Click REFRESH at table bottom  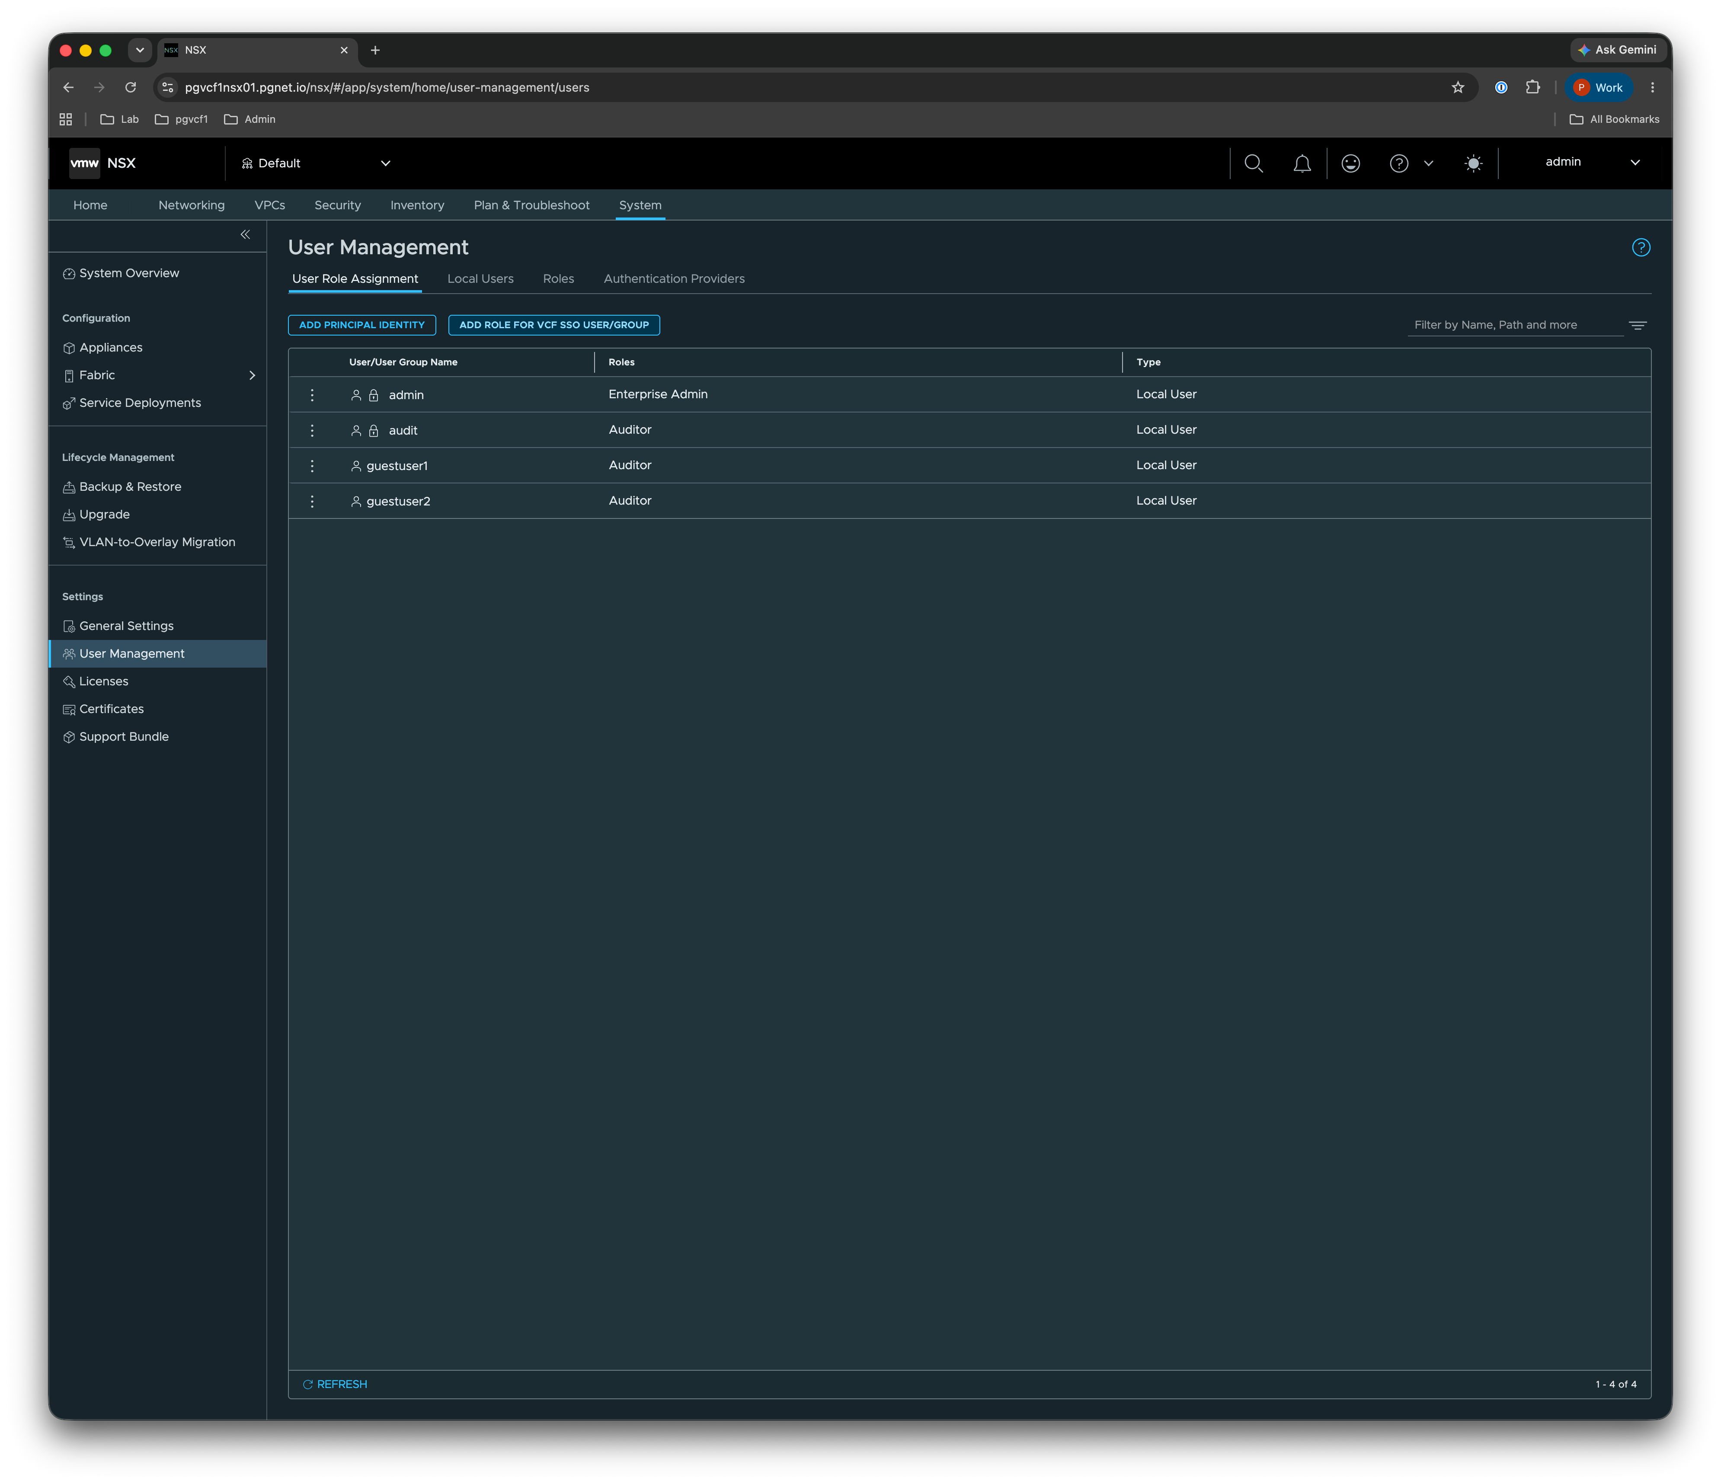[x=335, y=1385]
